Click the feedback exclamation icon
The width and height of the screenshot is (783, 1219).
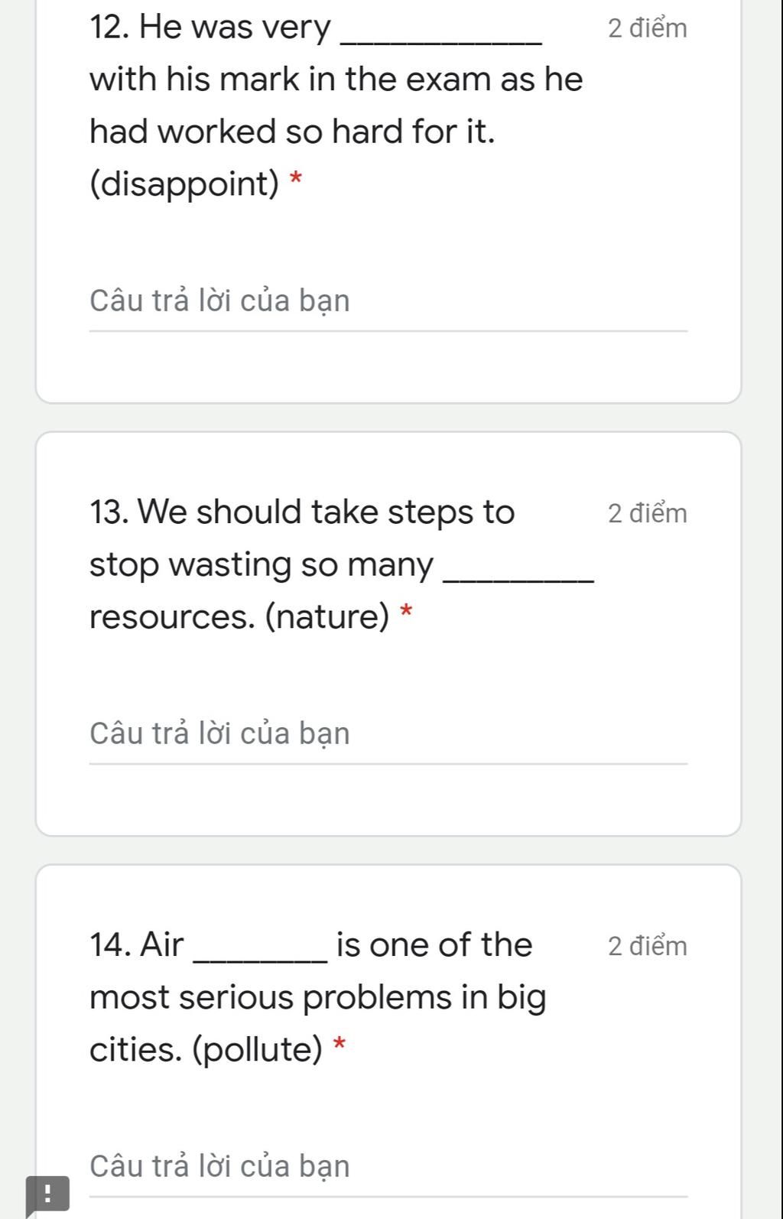click(x=47, y=1194)
